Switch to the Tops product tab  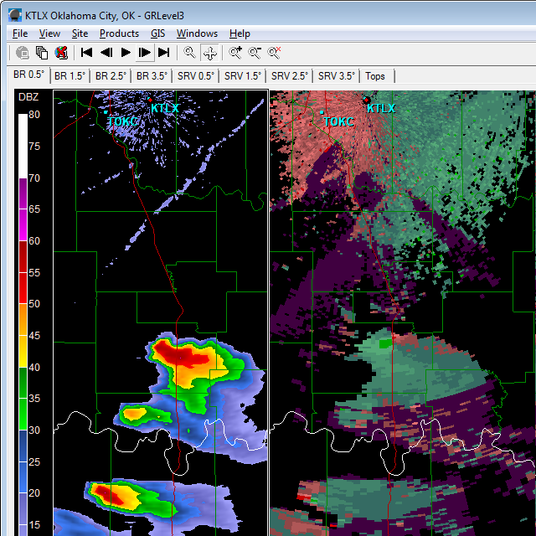pyautogui.click(x=375, y=76)
